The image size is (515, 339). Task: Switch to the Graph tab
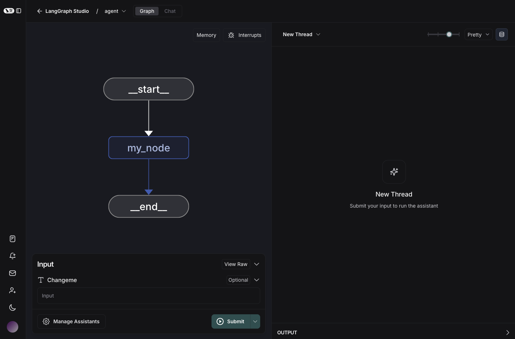pos(147,11)
